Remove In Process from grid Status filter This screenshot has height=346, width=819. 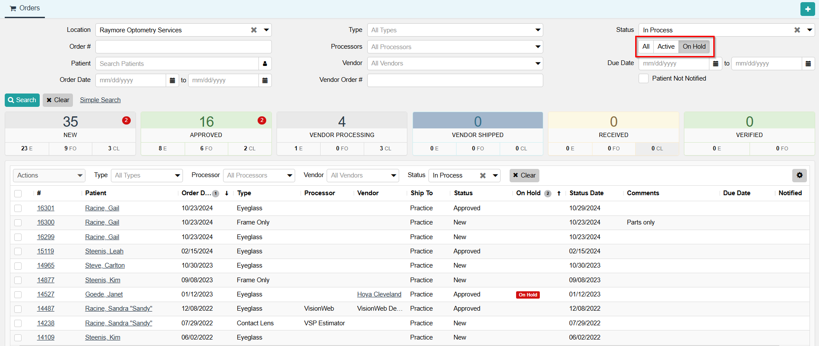(483, 175)
